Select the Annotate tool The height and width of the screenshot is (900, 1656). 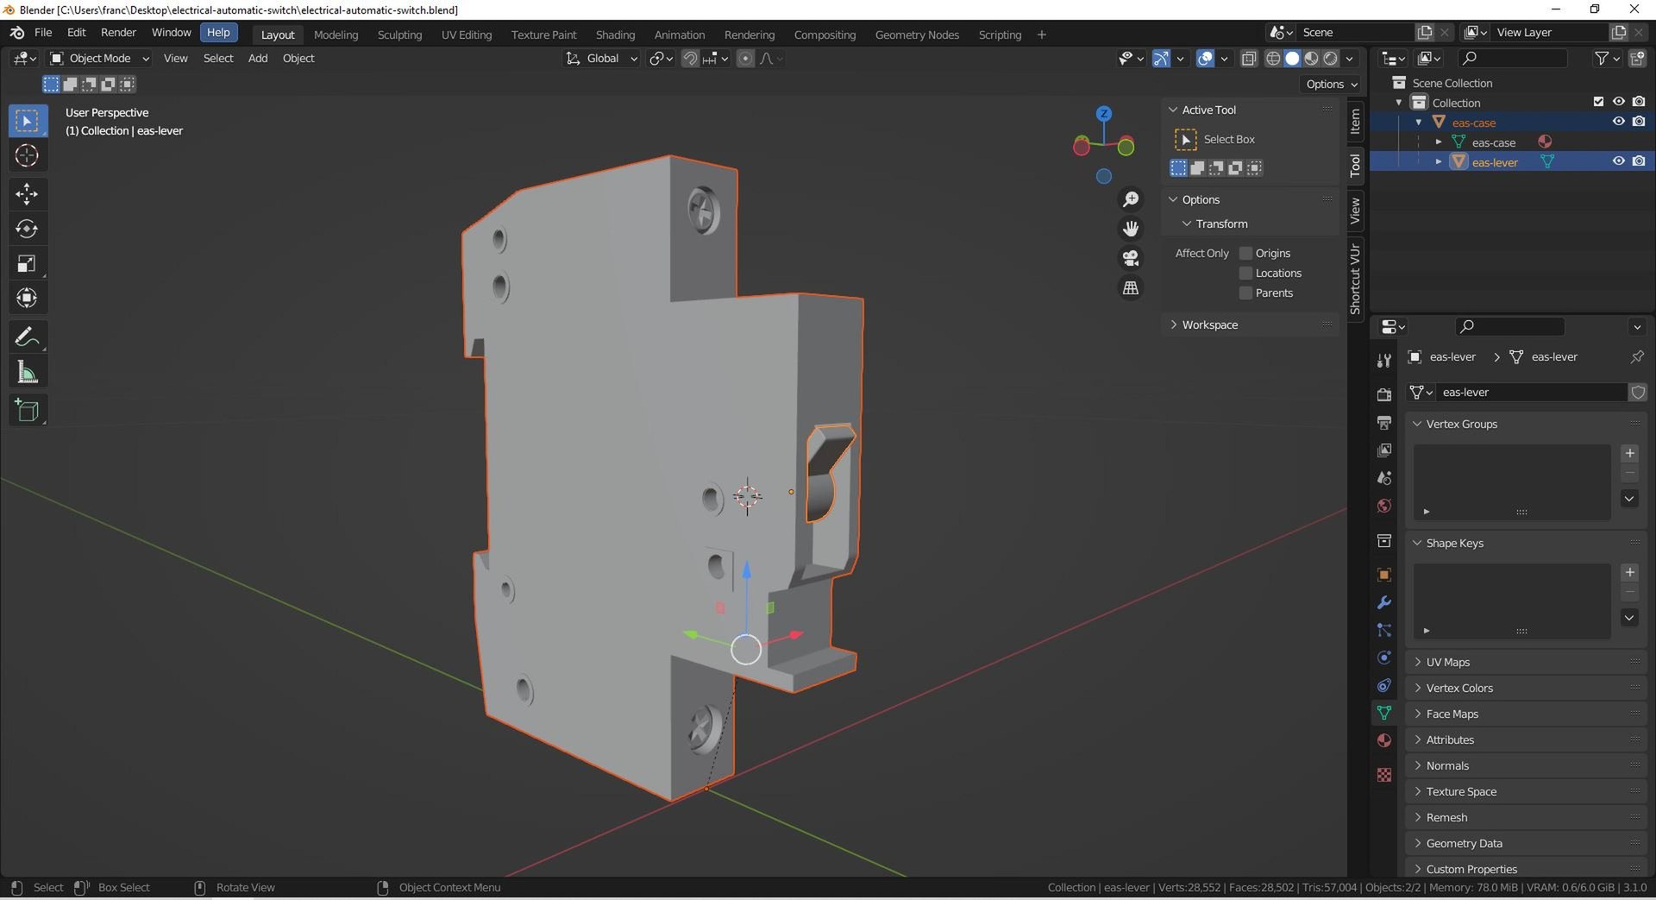[x=27, y=337]
